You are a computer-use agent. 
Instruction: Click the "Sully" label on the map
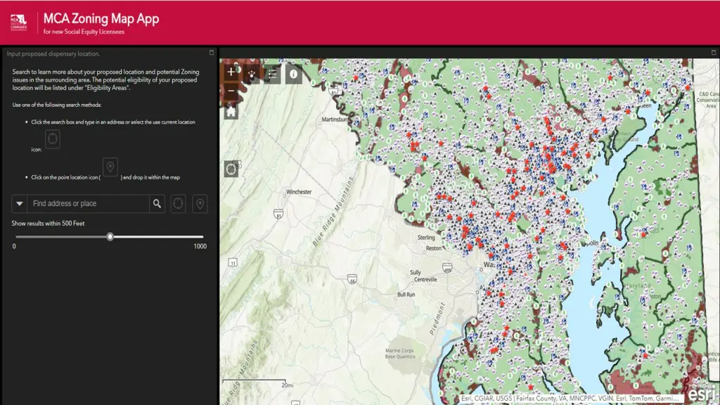coord(415,272)
